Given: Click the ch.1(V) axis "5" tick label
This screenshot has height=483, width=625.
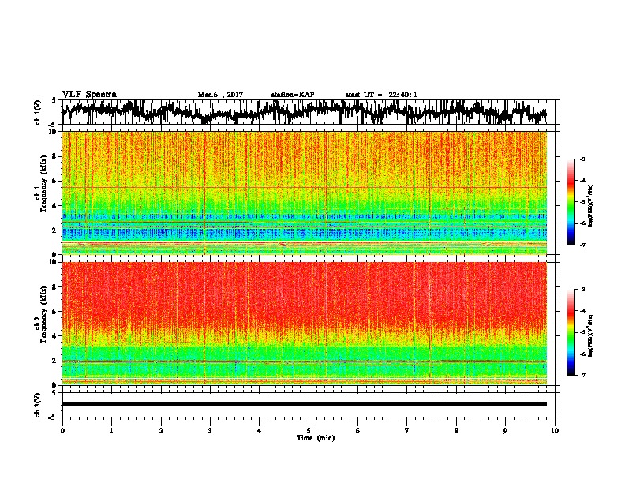Looking at the screenshot, I should (54, 100).
